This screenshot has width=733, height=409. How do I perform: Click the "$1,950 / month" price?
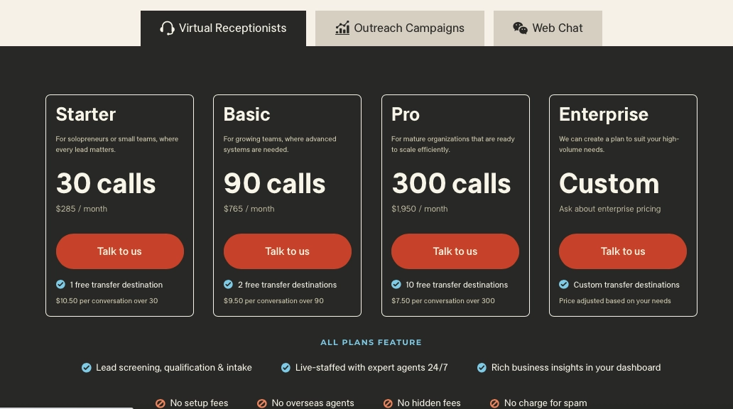(419, 209)
